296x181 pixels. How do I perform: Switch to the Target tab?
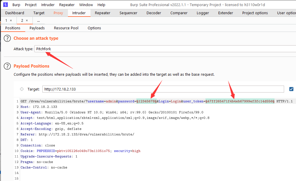click(39, 13)
